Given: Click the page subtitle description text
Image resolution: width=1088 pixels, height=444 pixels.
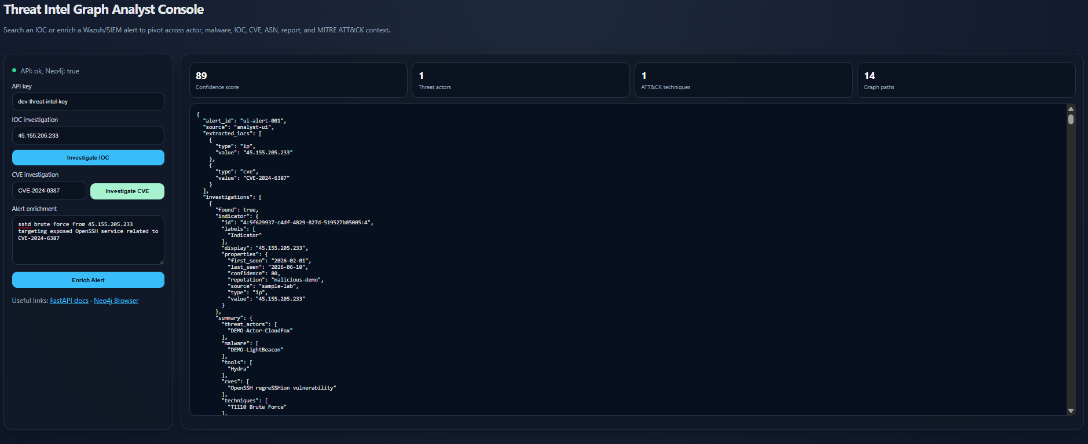Looking at the screenshot, I should [x=197, y=30].
